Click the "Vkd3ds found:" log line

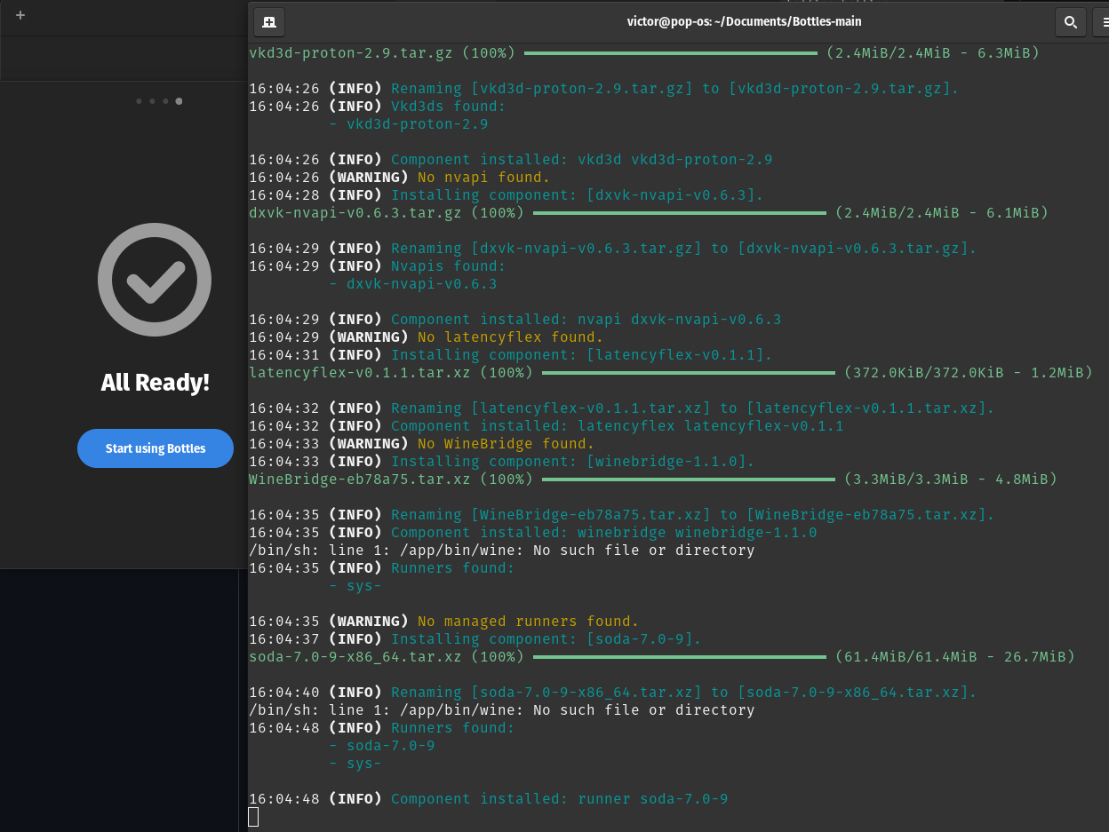click(449, 107)
